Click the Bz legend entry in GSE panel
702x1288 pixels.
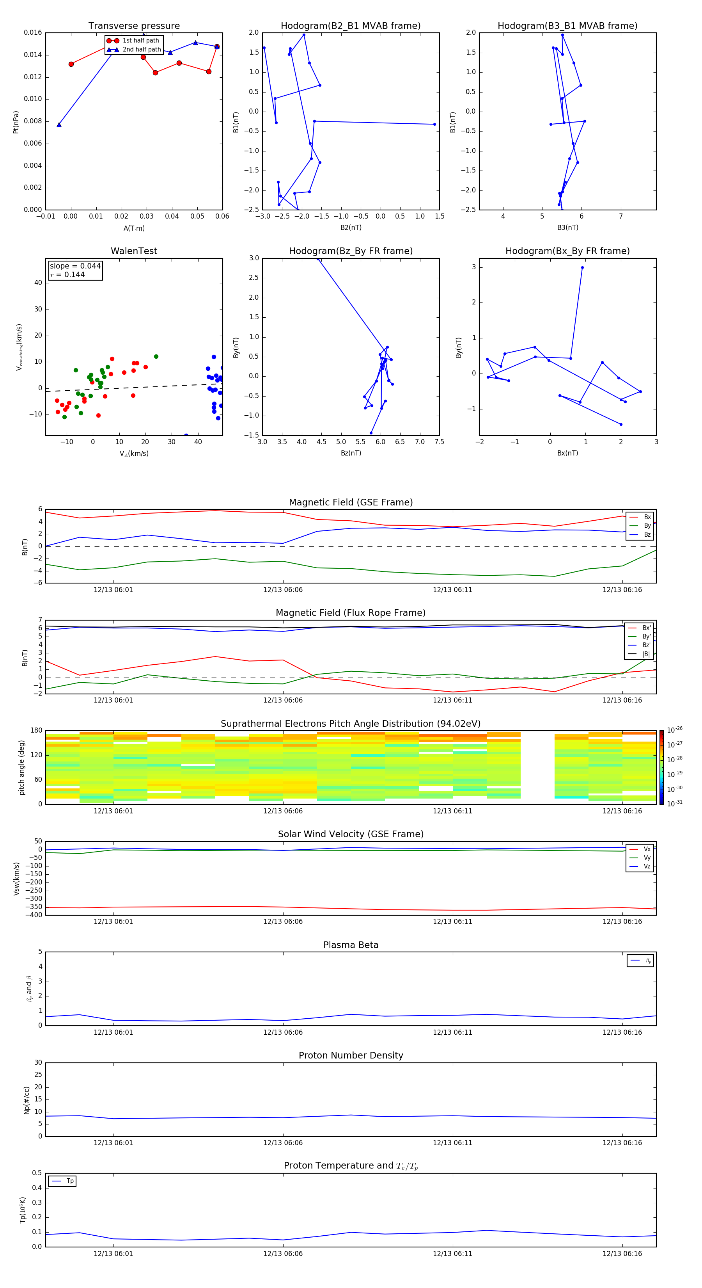coord(640,534)
